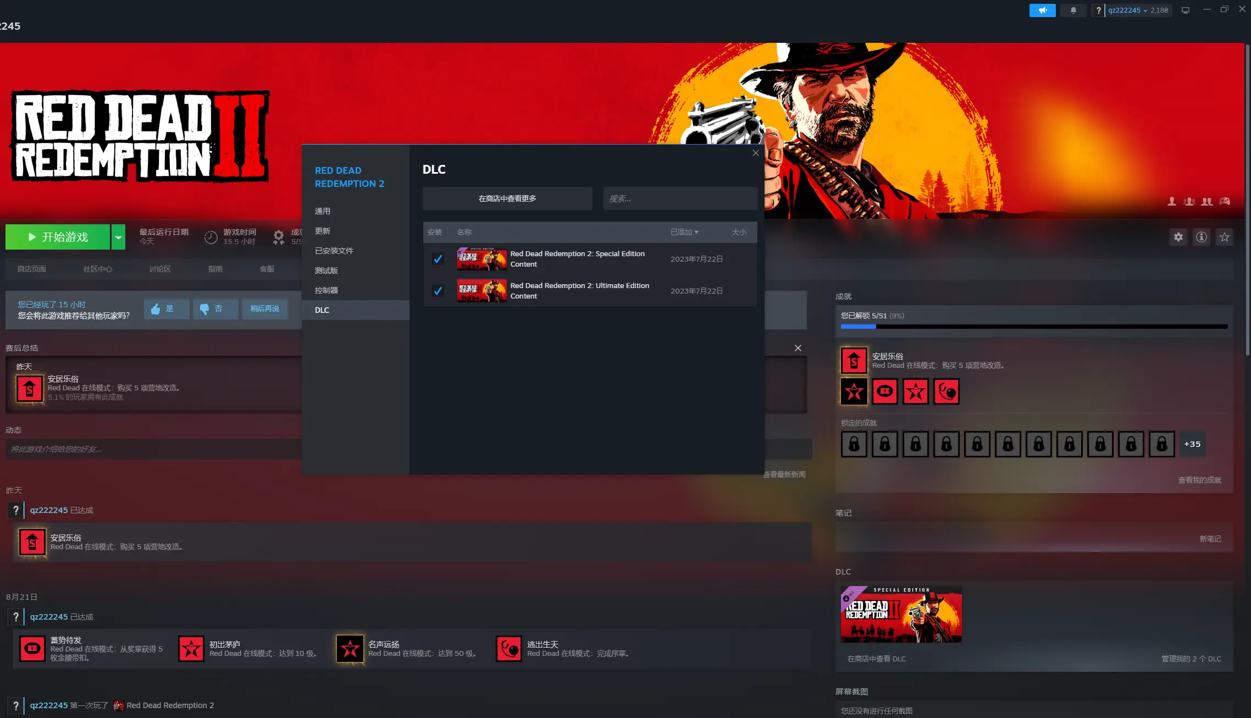Viewport: 1251px width, 718px height.
Task: Click the DLC search field
Action: pos(680,198)
